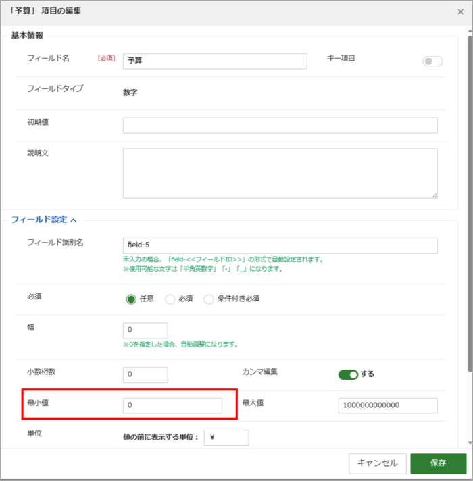Focus the 初期値 input field
This screenshot has width=473, height=481.
tap(280, 125)
